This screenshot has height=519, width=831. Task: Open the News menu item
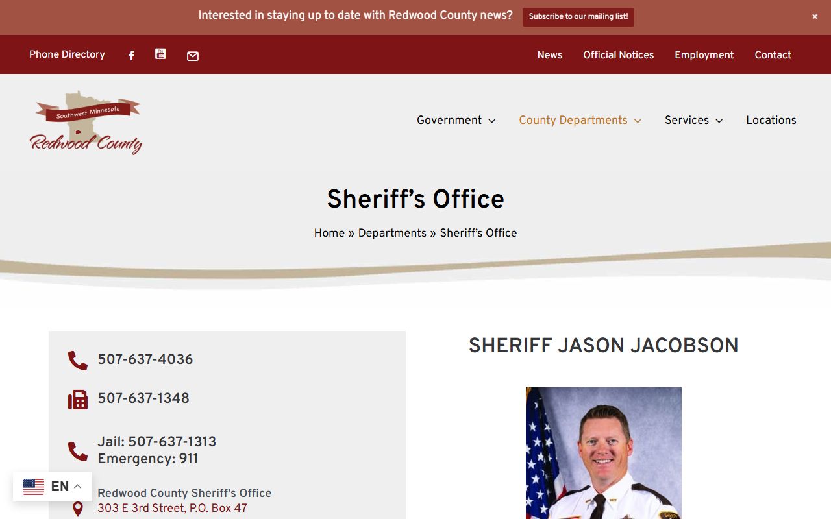click(549, 55)
